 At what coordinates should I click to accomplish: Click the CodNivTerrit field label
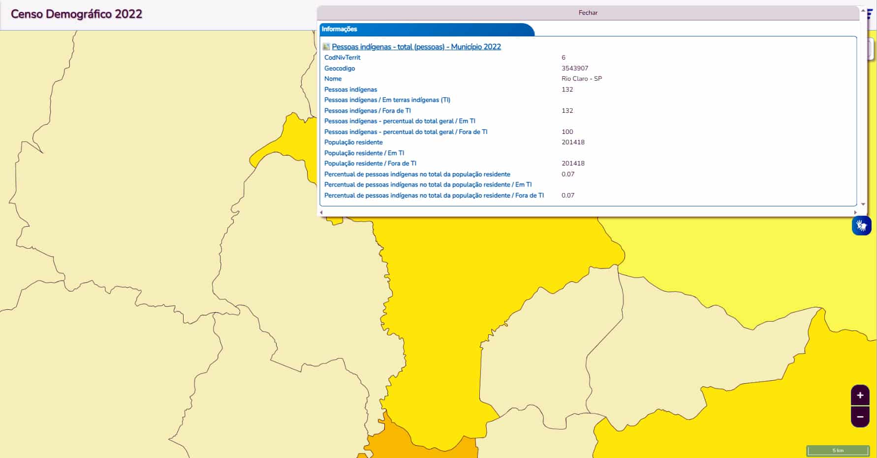point(342,58)
